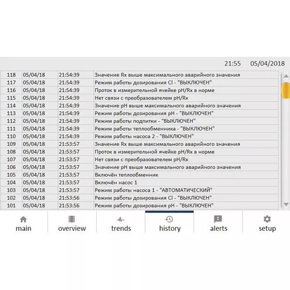Click the 21:55 clock display
Image resolution: width=290 pixels, height=290 pixels.
pos(233,63)
